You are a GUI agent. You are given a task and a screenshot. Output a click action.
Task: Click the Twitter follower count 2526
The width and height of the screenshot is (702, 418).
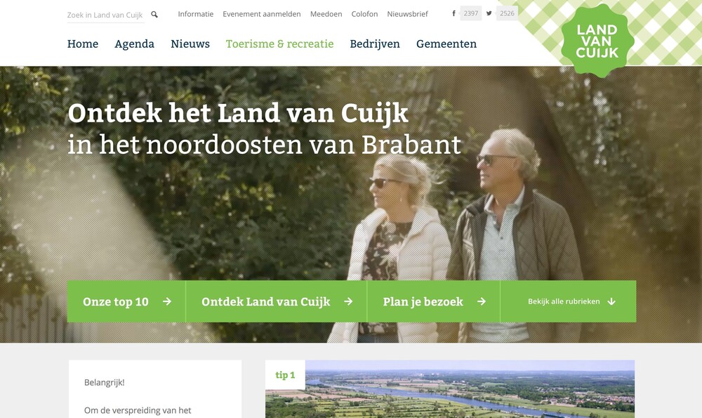[508, 13]
